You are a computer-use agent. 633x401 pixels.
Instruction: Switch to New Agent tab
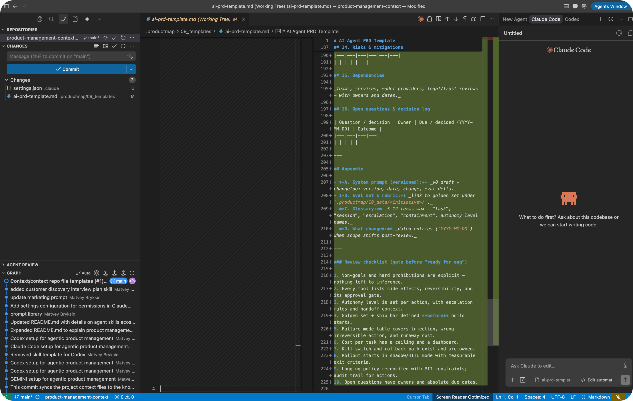tap(515, 19)
